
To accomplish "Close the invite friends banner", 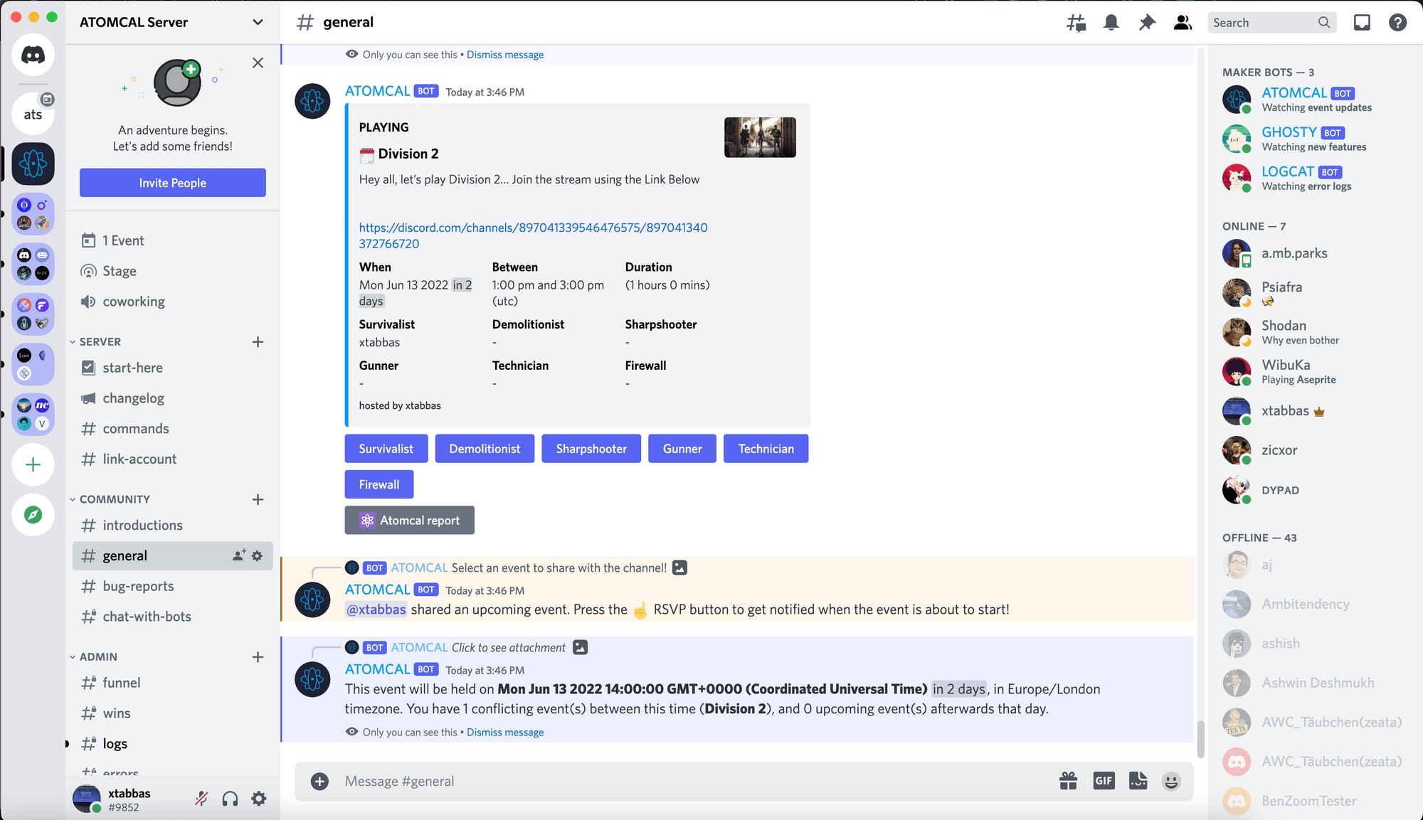I will (258, 63).
